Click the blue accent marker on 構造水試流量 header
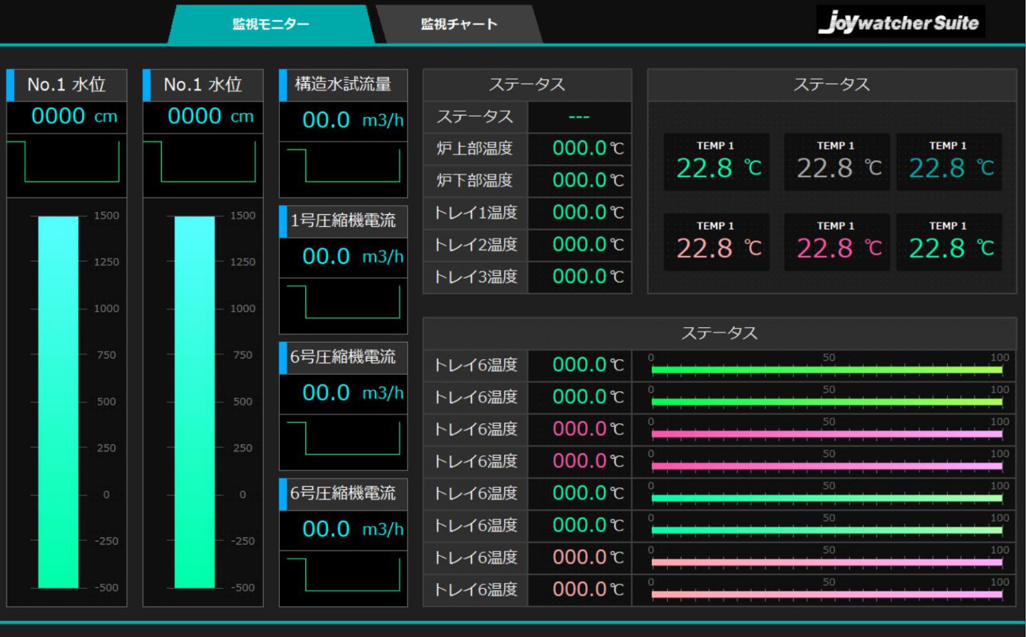Image resolution: width=1026 pixels, height=637 pixels. (283, 85)
